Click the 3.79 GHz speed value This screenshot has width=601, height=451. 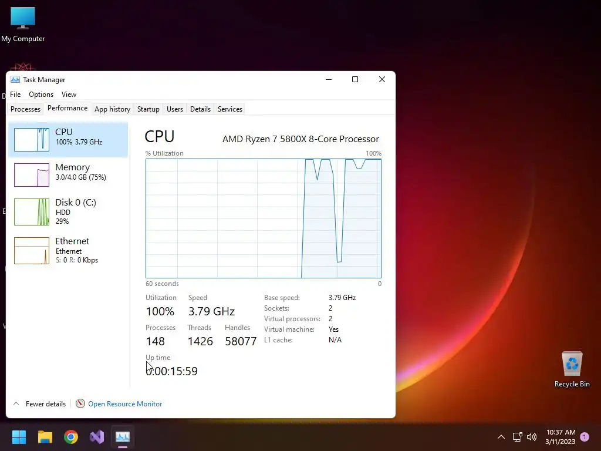(211, 311)
